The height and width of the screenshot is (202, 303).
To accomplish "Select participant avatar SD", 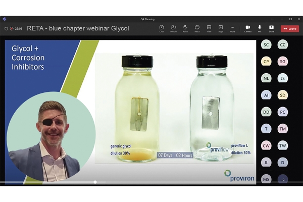I will (282, 95).
